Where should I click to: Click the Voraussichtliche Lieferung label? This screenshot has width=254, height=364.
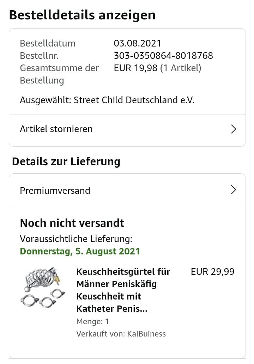coord(76,239)
